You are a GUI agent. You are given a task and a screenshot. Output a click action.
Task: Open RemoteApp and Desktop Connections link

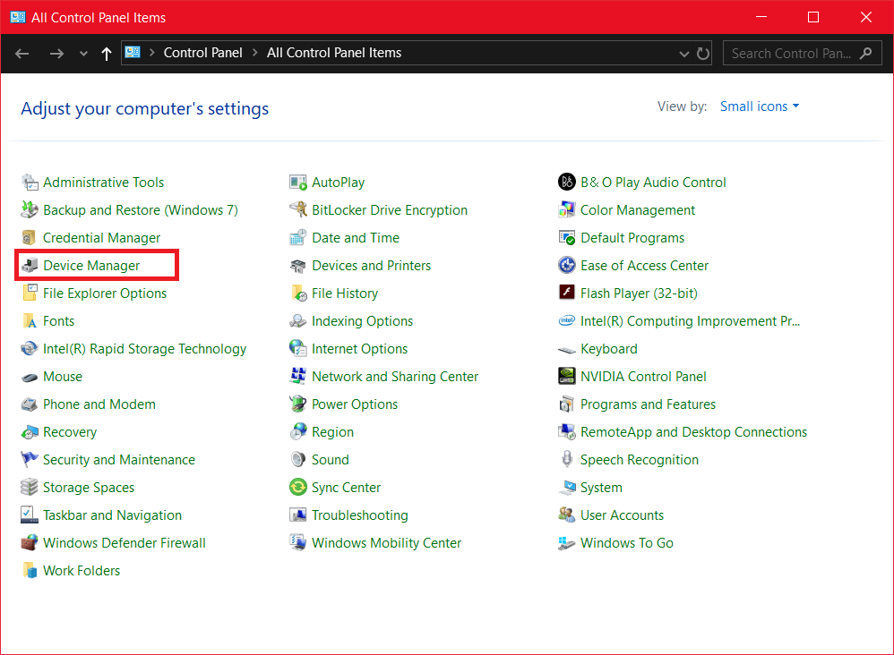tap(693, 432)
